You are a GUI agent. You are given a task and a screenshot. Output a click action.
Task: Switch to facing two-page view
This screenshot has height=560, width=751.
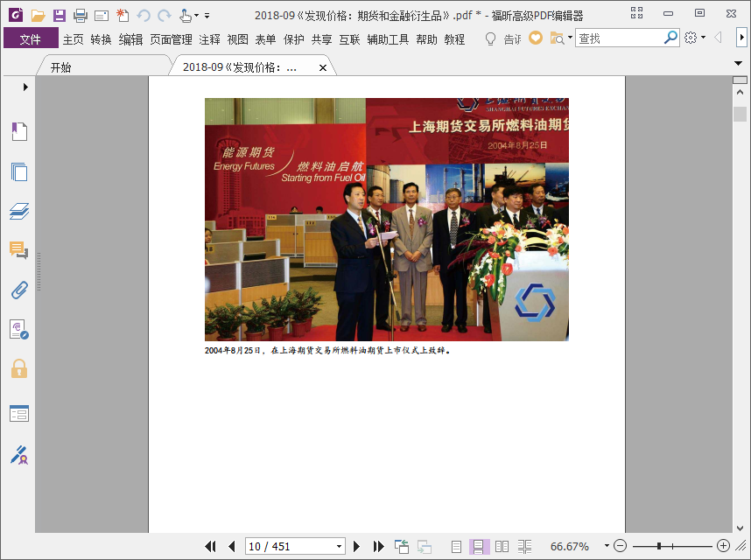click(502, 546)
